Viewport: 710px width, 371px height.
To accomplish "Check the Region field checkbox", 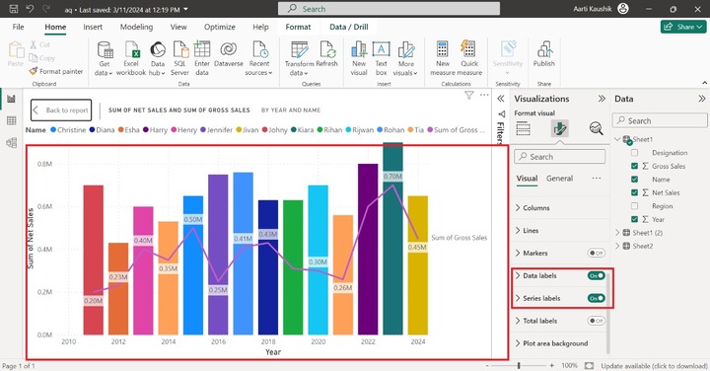I will pyautogui.click(x=634, y=206).
